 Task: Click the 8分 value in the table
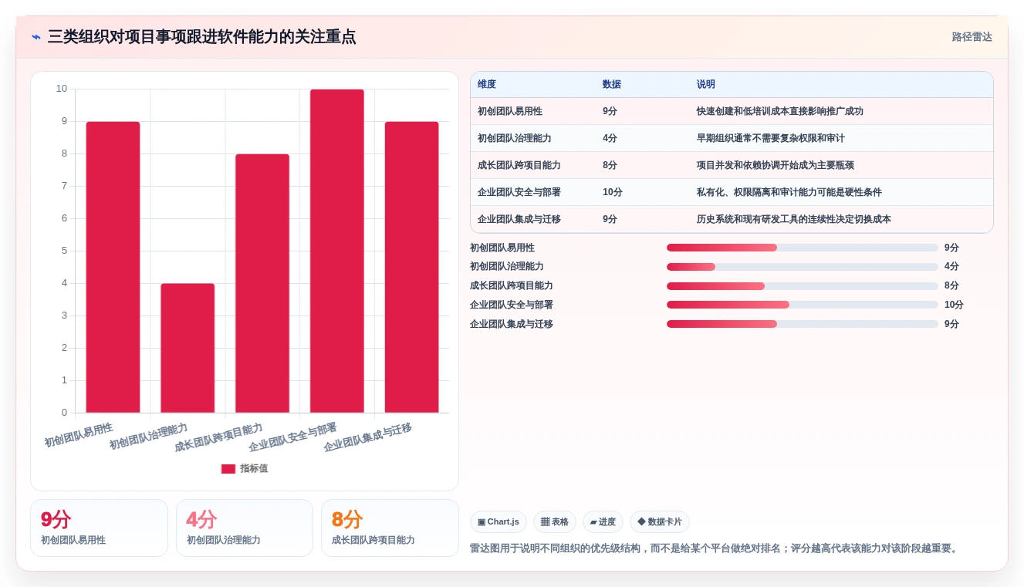[x=610, y=165]
